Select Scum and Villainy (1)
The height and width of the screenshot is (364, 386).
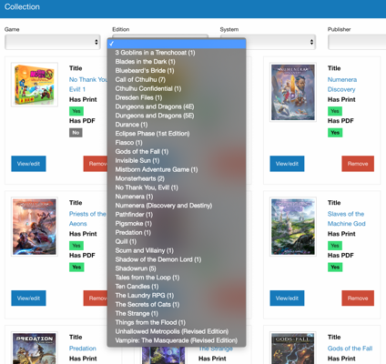click(177, 250)
